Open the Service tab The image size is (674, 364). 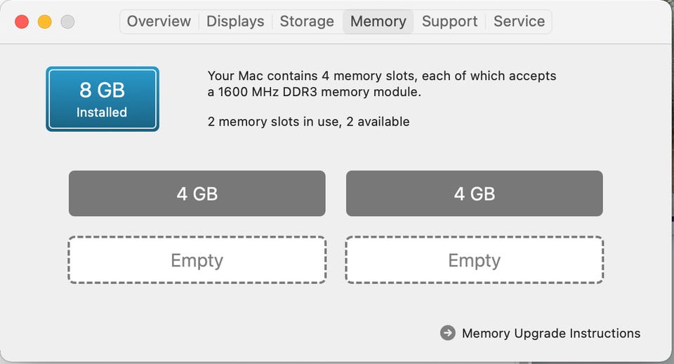519,21
